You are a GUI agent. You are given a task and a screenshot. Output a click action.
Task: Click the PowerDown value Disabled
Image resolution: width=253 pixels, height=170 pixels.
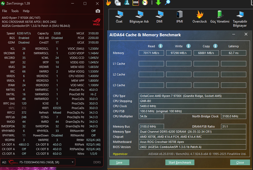[57, 135]
